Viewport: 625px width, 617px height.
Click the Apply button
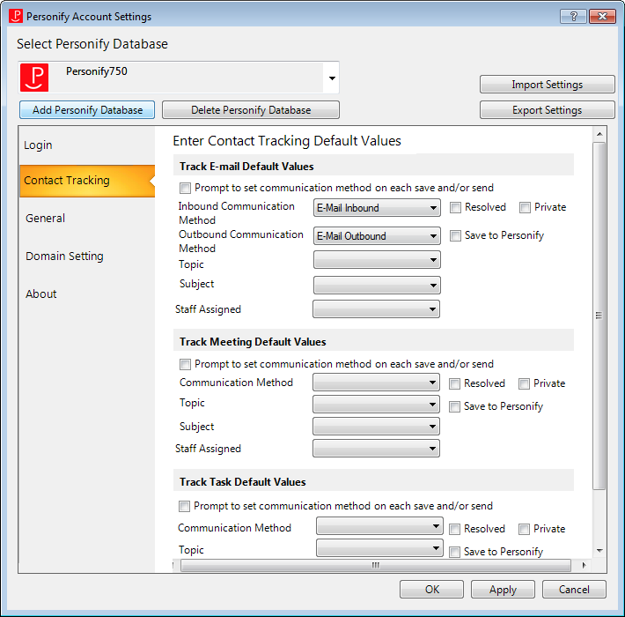coord(503,590)
